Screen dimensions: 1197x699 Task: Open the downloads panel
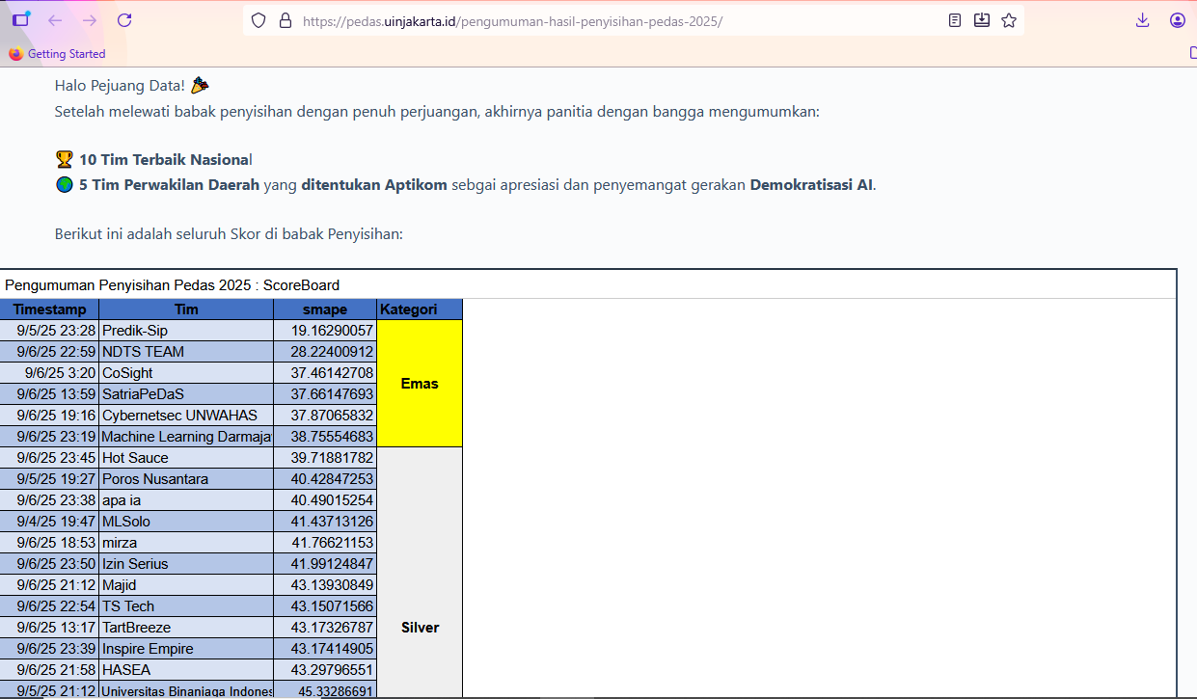pyautogui.click(x=1142, y=20)
